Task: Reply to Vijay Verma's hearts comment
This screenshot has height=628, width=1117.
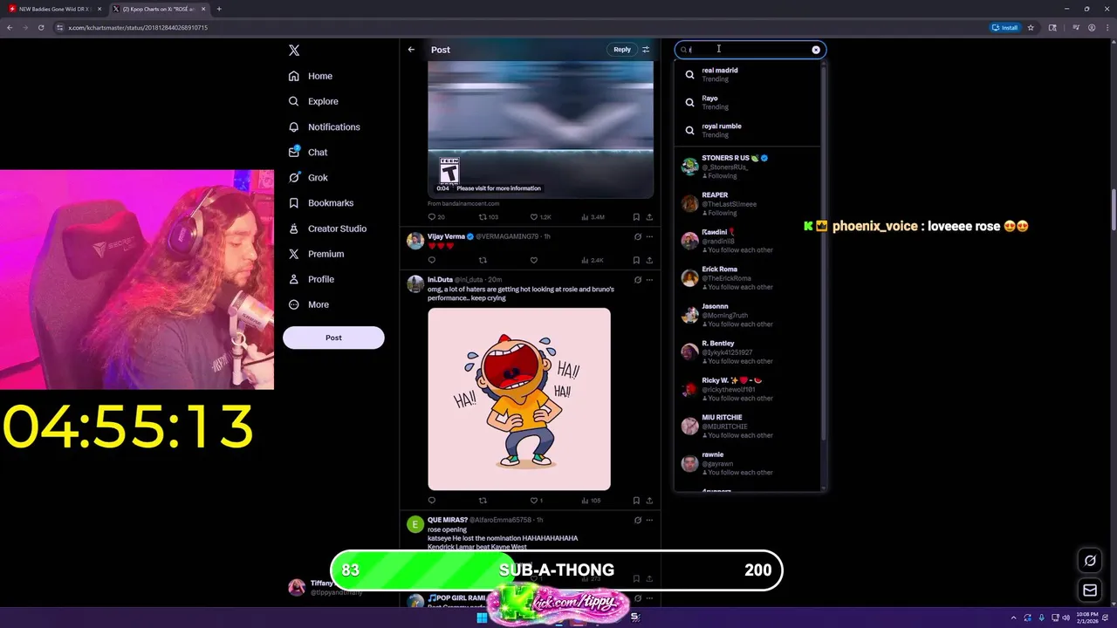Action: coord(431,260)
